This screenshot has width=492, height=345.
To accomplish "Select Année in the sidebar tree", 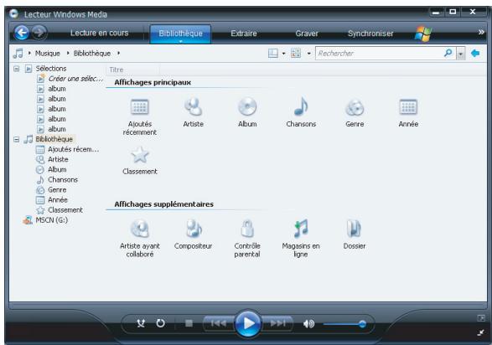I will point(58,200).
